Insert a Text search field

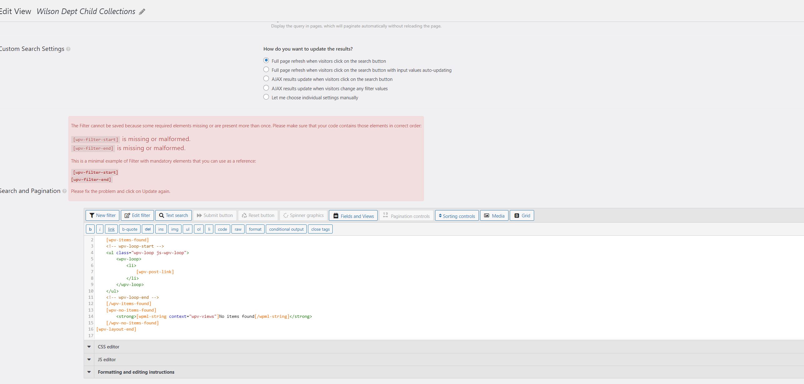[x=173, y=215]
